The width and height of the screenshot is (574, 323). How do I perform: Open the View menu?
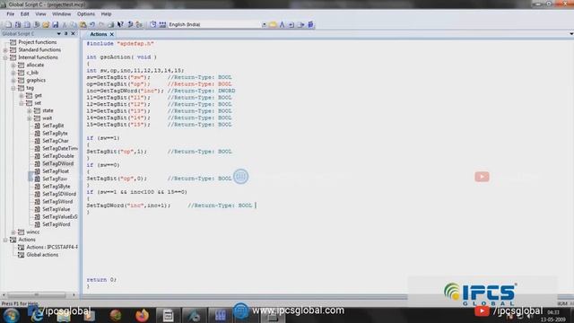40,14
